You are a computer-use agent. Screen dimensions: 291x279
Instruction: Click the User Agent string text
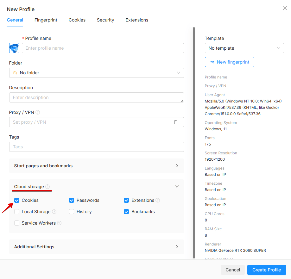point(243,108)
